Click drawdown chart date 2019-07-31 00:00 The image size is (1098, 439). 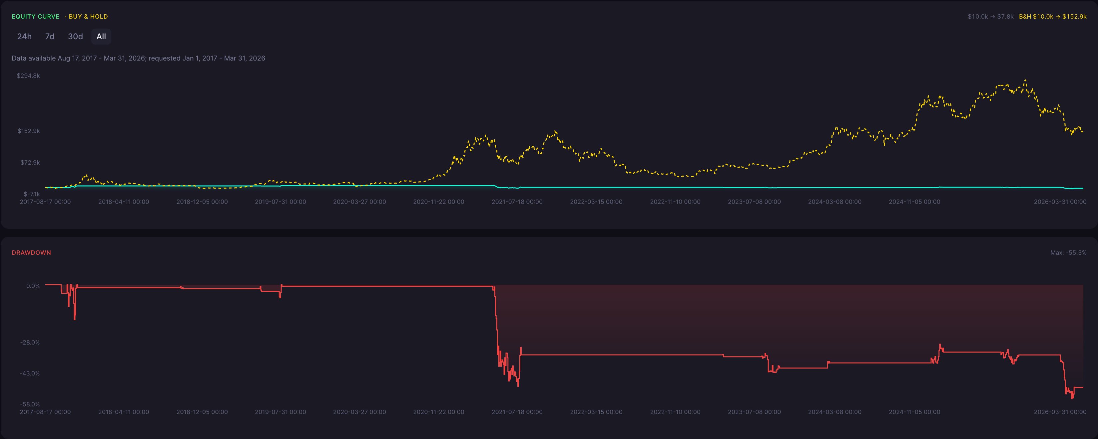[x=280, y=412]
